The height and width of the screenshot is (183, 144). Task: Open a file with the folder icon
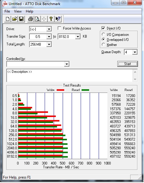tap(14, 19)
